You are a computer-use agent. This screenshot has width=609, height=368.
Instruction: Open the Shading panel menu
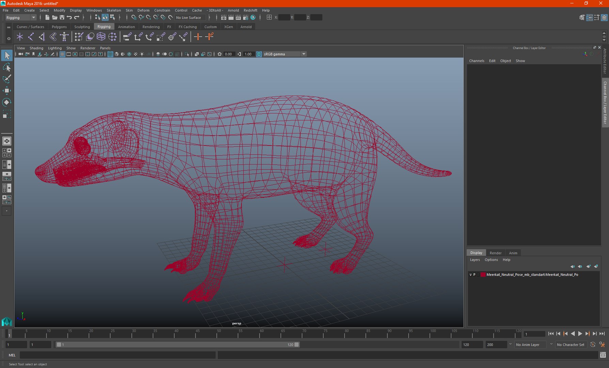[x=36, y=48]
